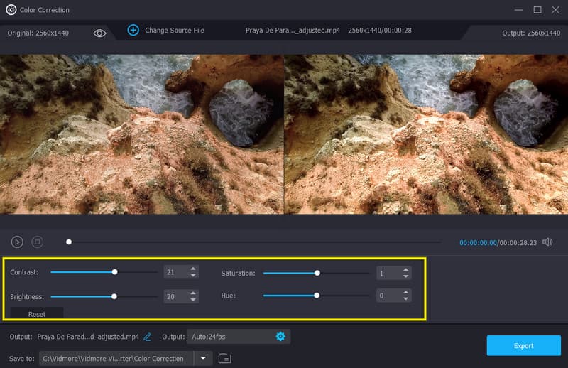This screenshot has width=568, height=368.
Task: Expand the Save to path dropdown
Action: pos(203,358)
